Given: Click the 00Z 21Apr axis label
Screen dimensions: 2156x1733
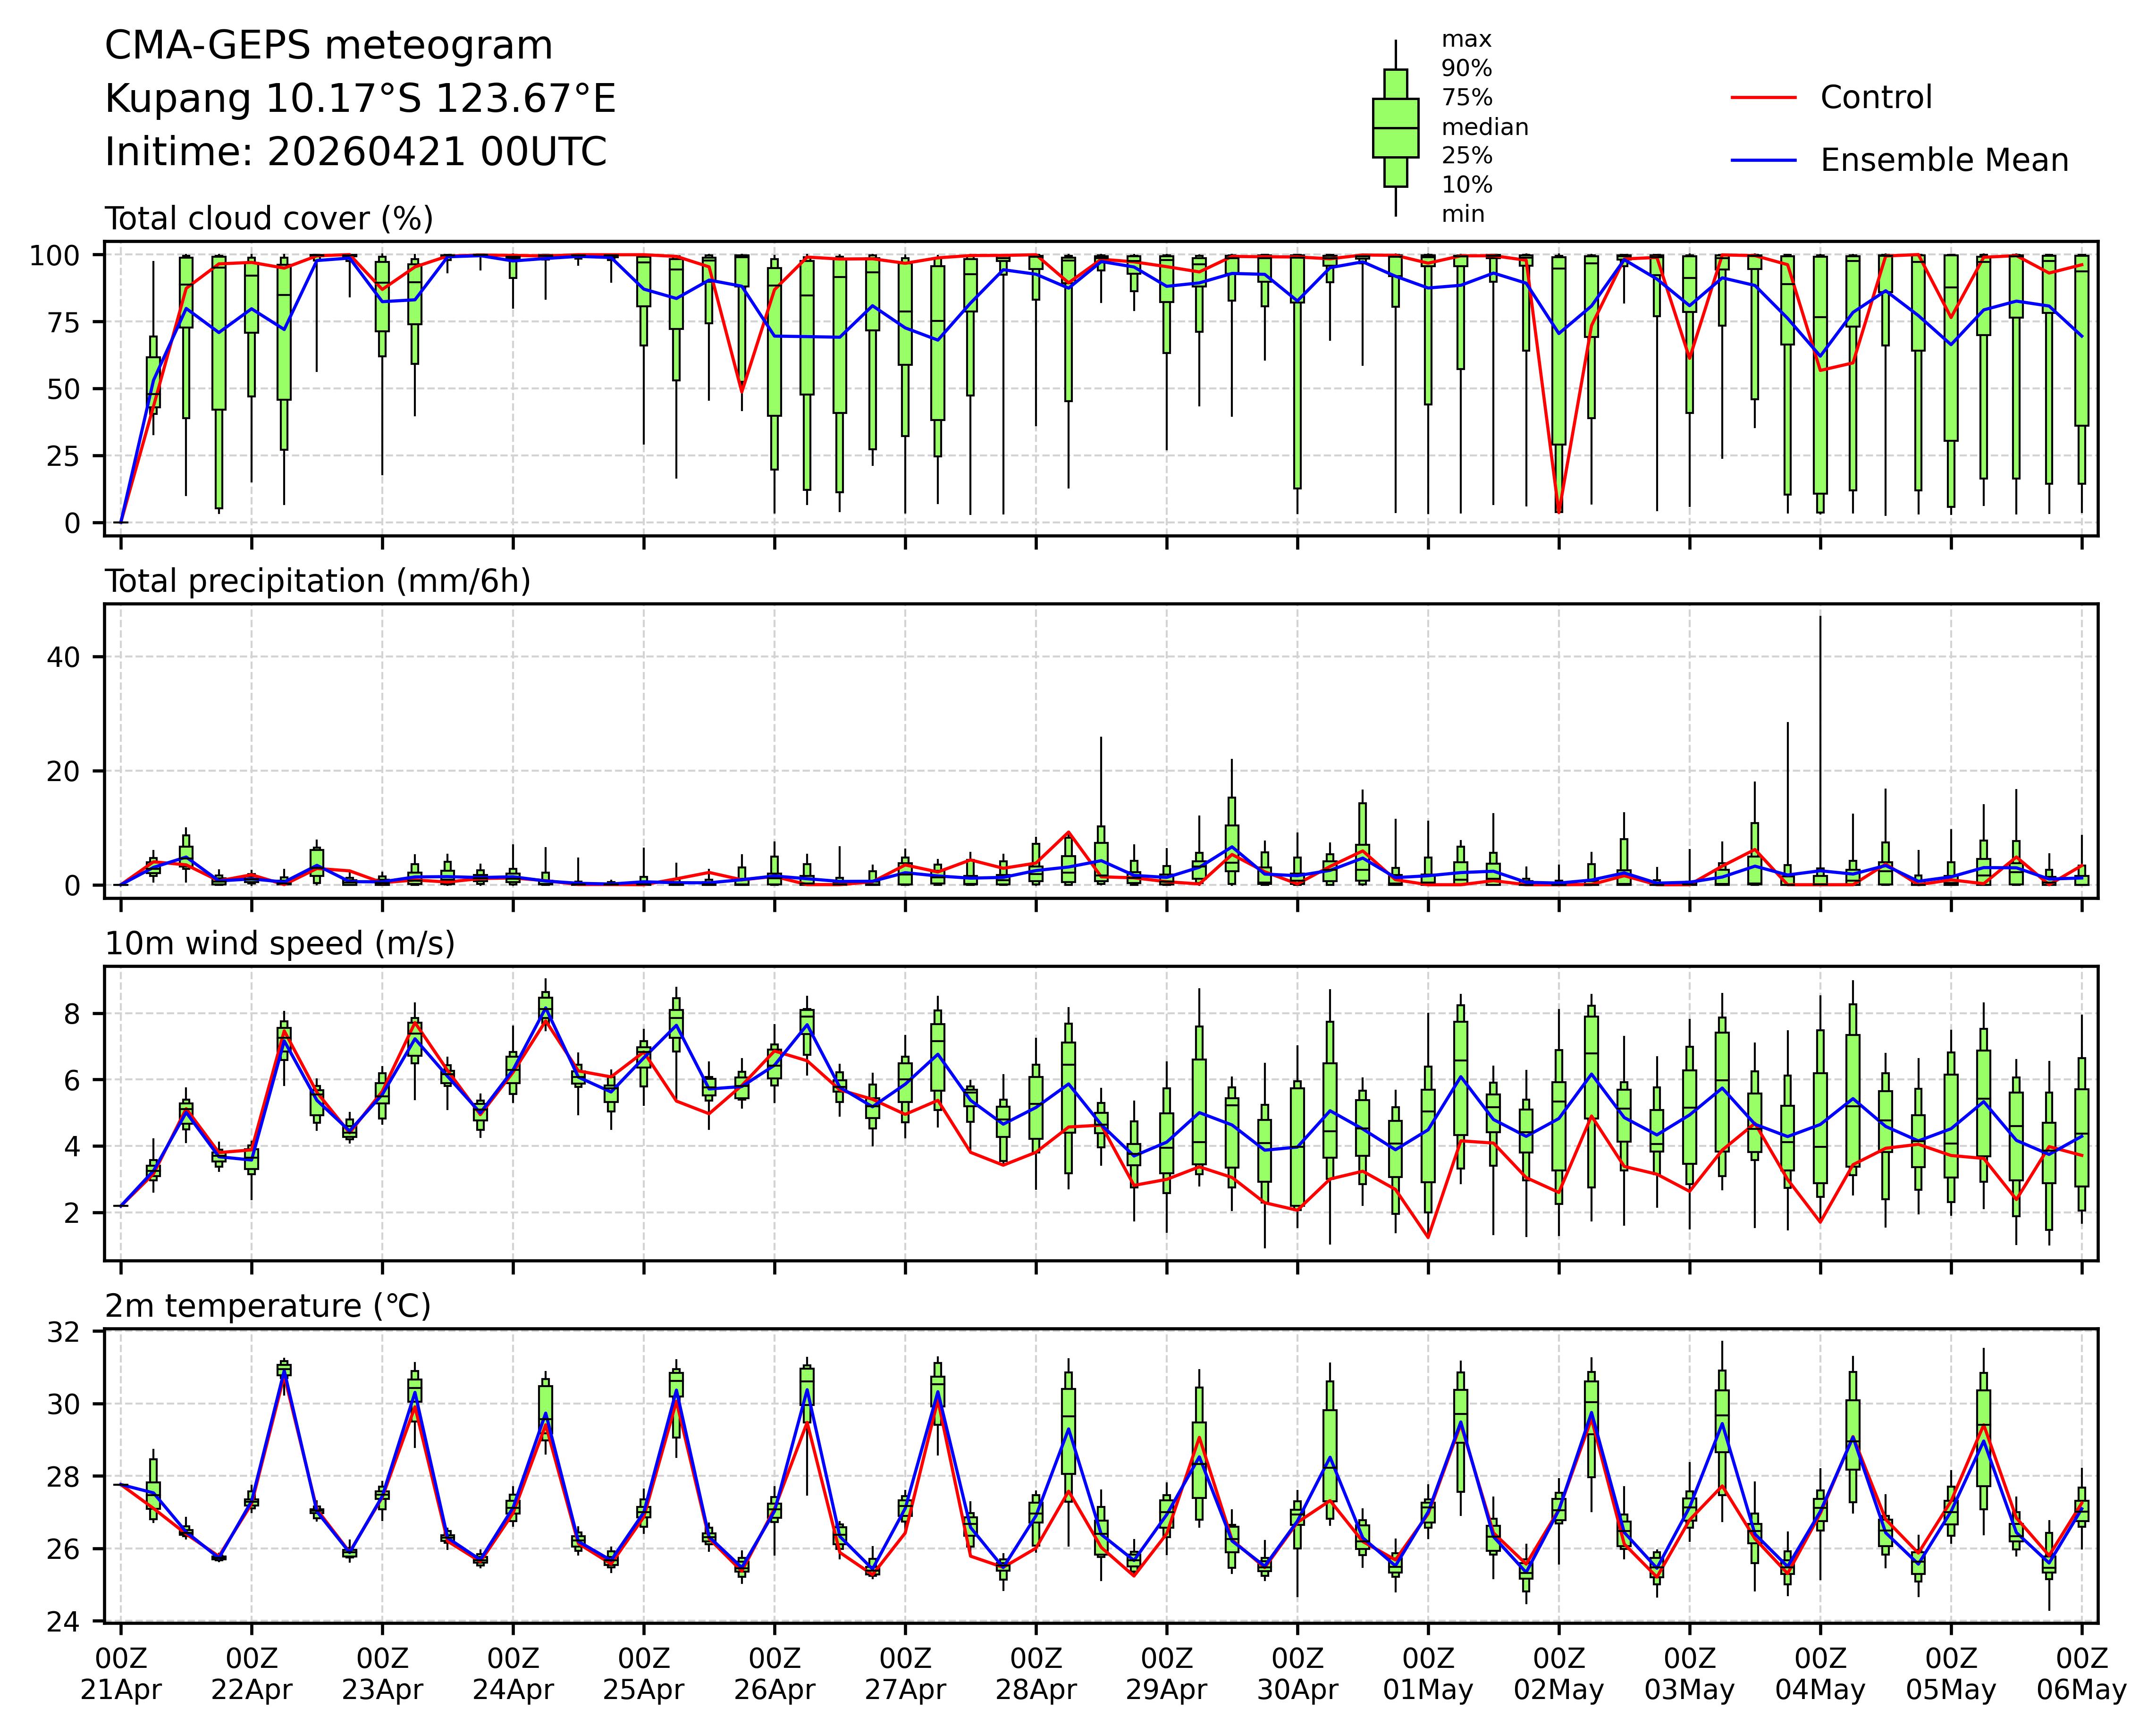Looking at the screenshot, I should [x=121, y=1675].
